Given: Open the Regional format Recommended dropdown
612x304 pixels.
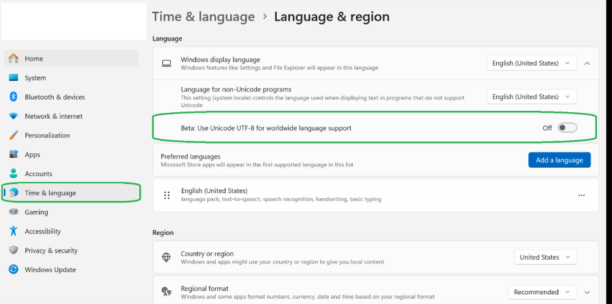Looking at the screenshot, I should click(x=542, y=292).
